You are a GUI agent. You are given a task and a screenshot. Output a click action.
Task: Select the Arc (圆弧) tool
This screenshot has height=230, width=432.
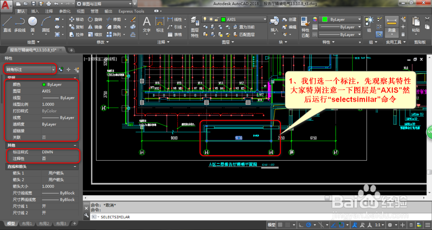coord(46,24)
